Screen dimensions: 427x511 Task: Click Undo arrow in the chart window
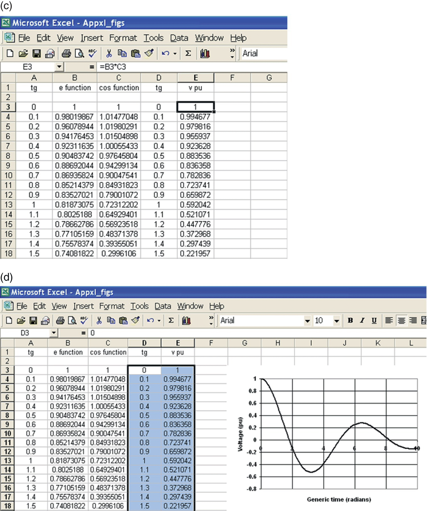[150, 321]
